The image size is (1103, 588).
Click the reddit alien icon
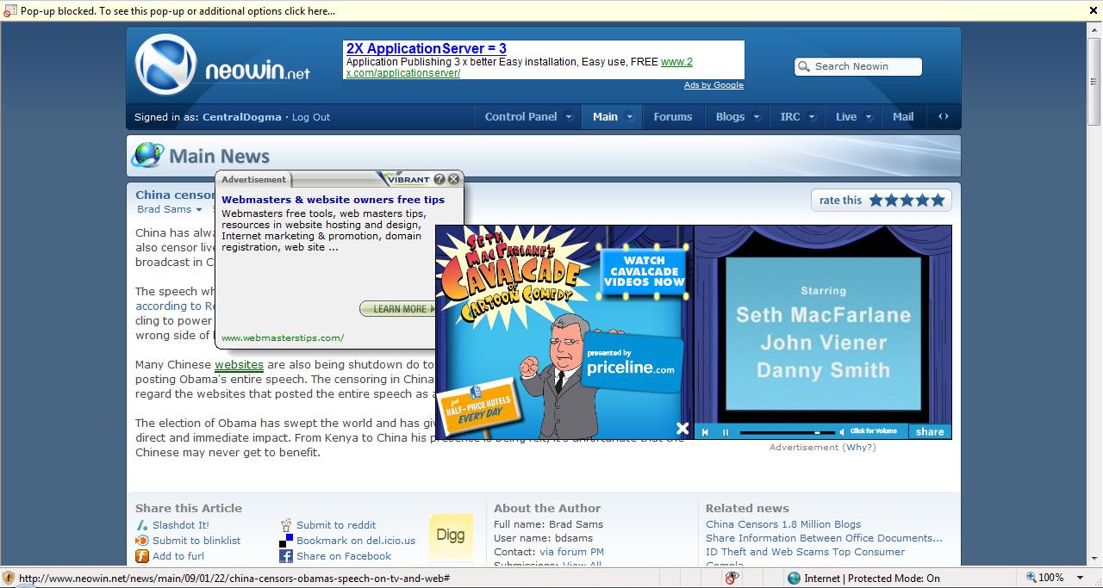pyautogui.click(x=286, y=525)
